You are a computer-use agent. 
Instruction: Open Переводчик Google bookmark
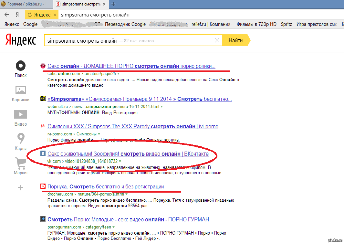(x=125, y=24)
